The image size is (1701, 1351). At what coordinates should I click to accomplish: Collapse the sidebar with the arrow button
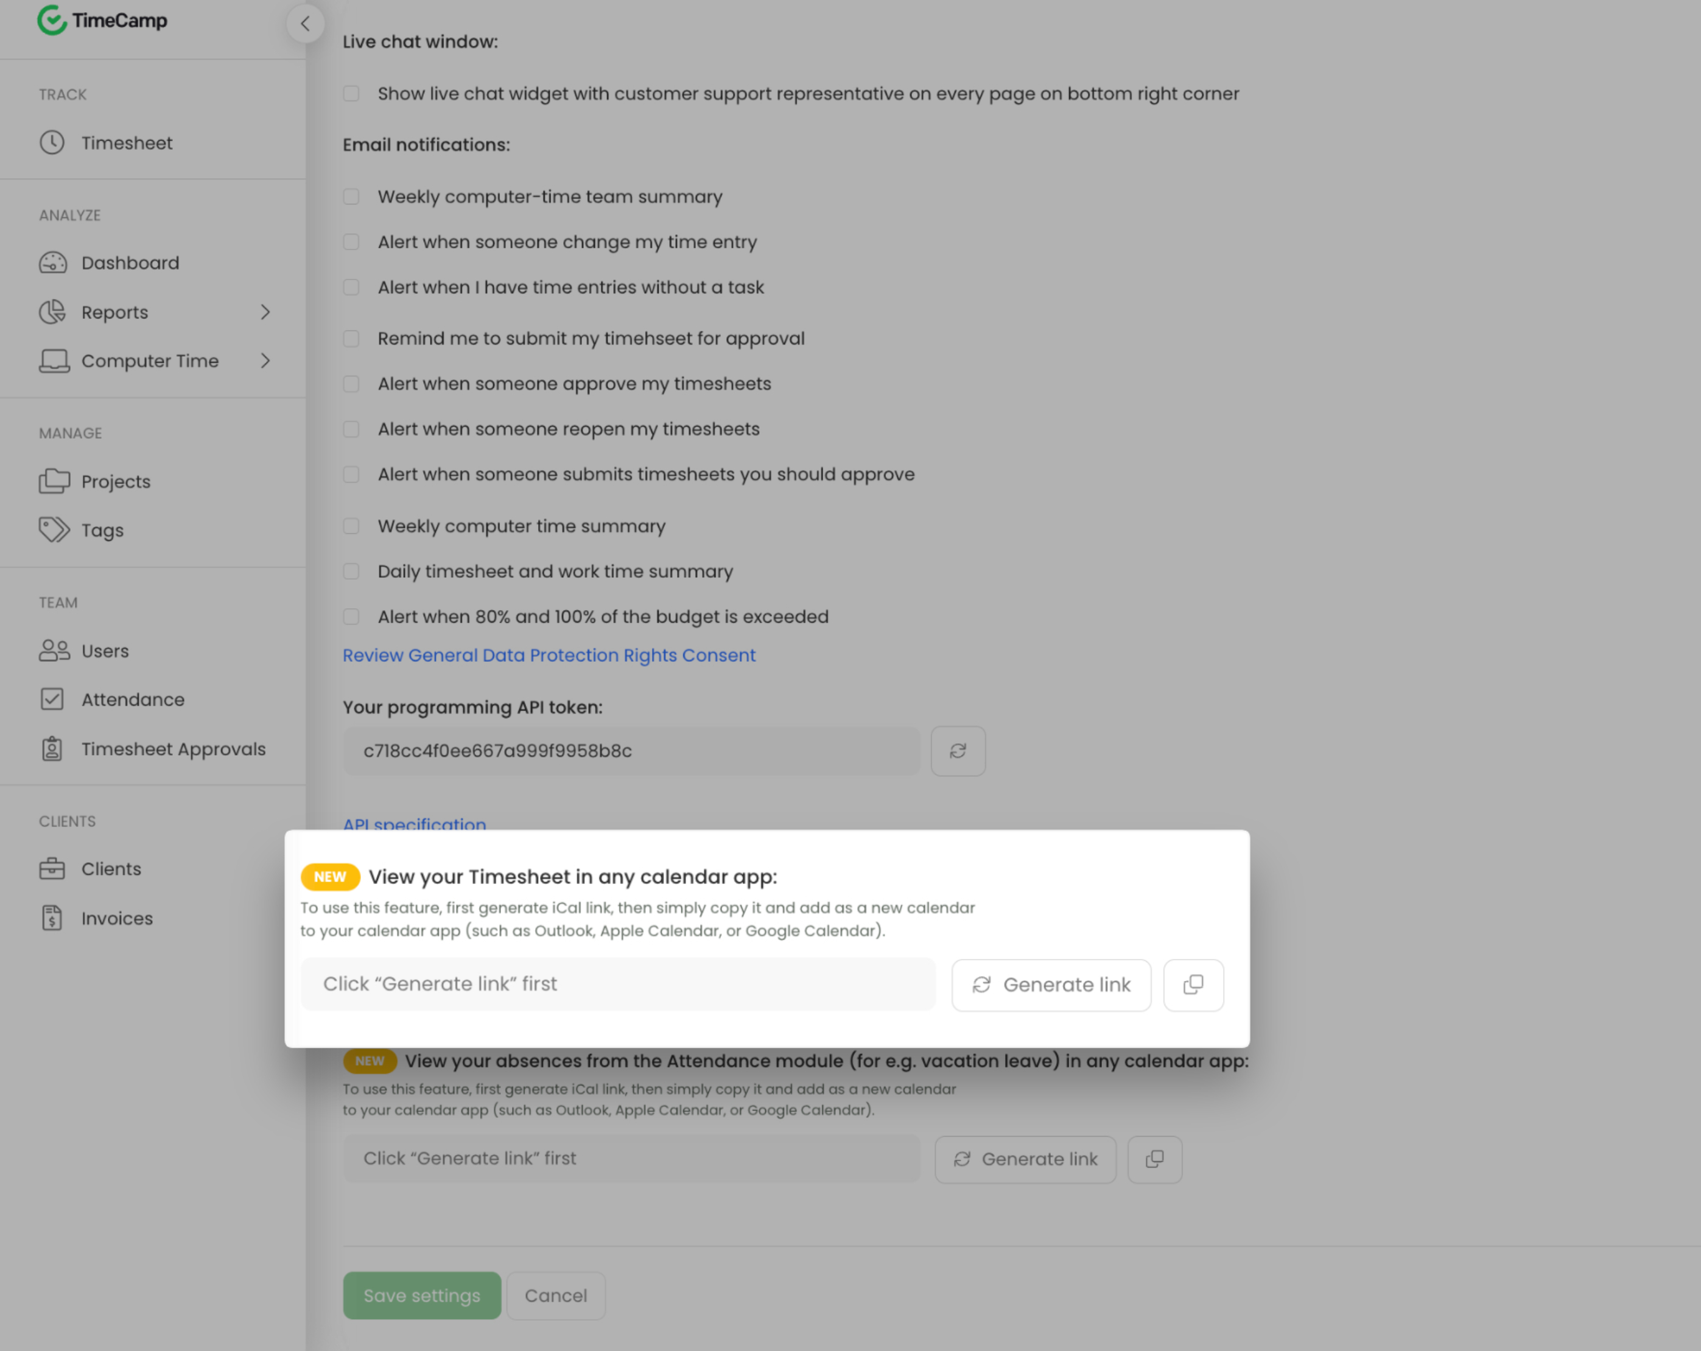coord(306,24)
